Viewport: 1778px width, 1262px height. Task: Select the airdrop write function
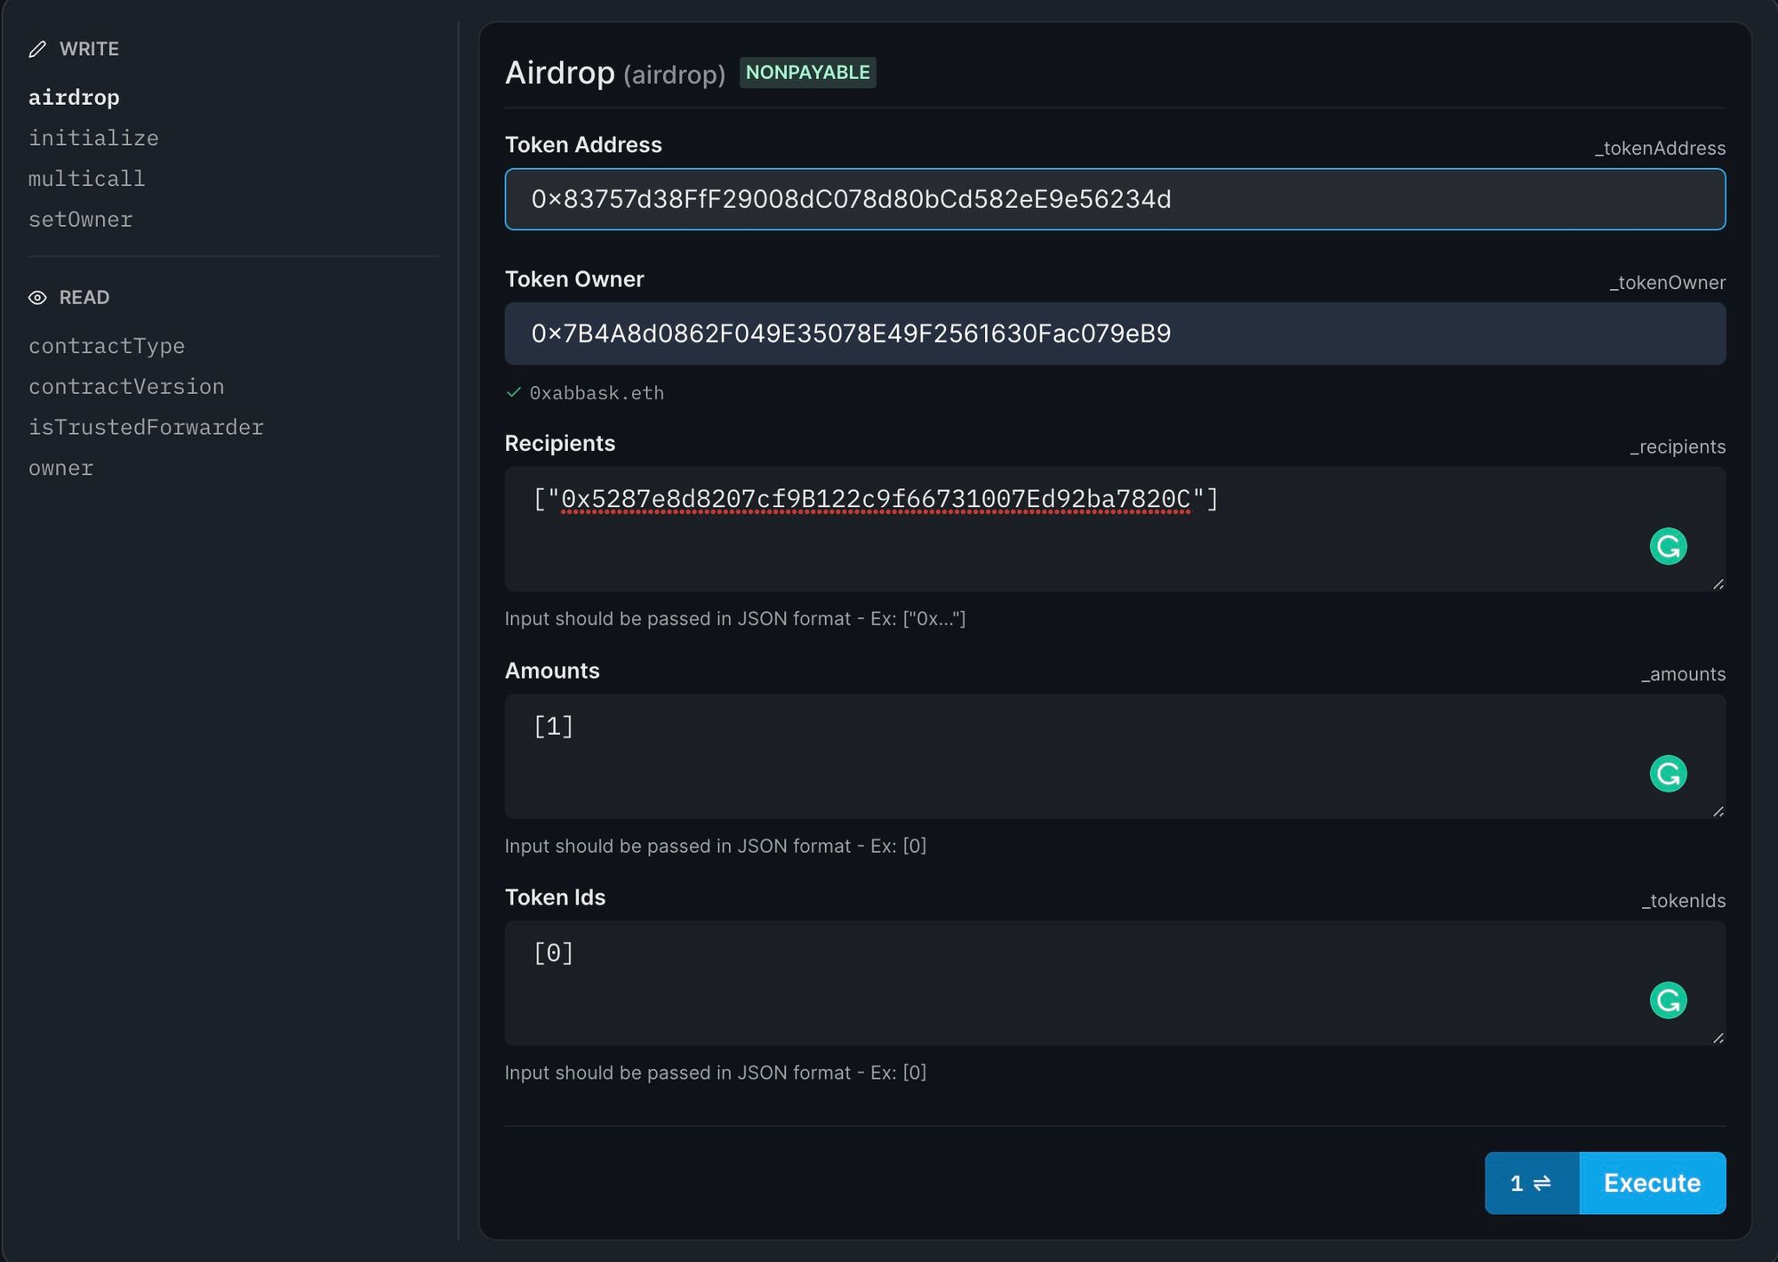click(x=74, y=97)
